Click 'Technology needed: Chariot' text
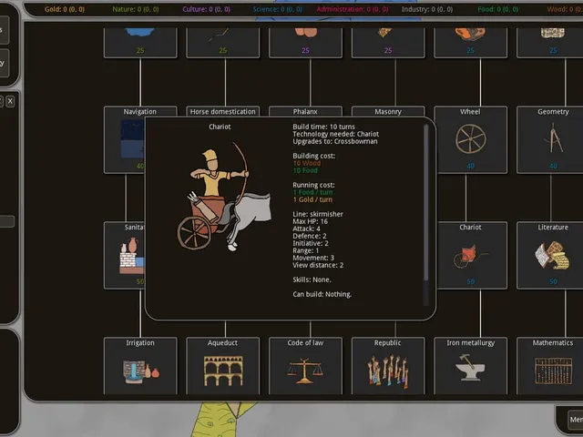This screenshot has height=437, width=583. 336,134
